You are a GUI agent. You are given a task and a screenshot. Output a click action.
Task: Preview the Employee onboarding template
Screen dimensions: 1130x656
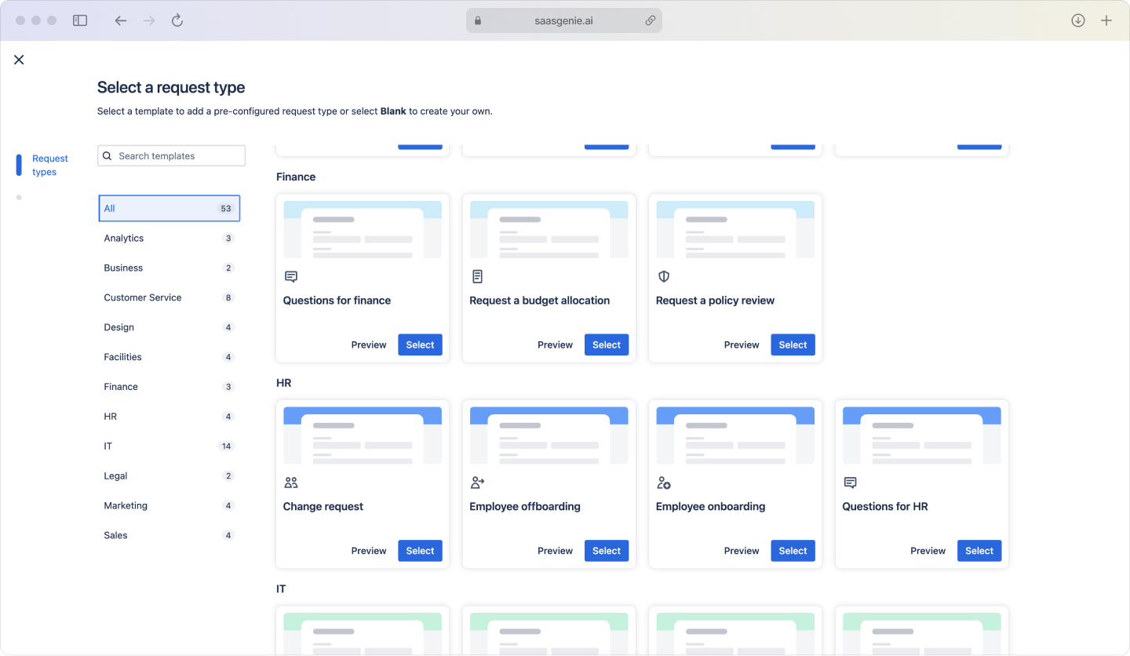[741, 550]
